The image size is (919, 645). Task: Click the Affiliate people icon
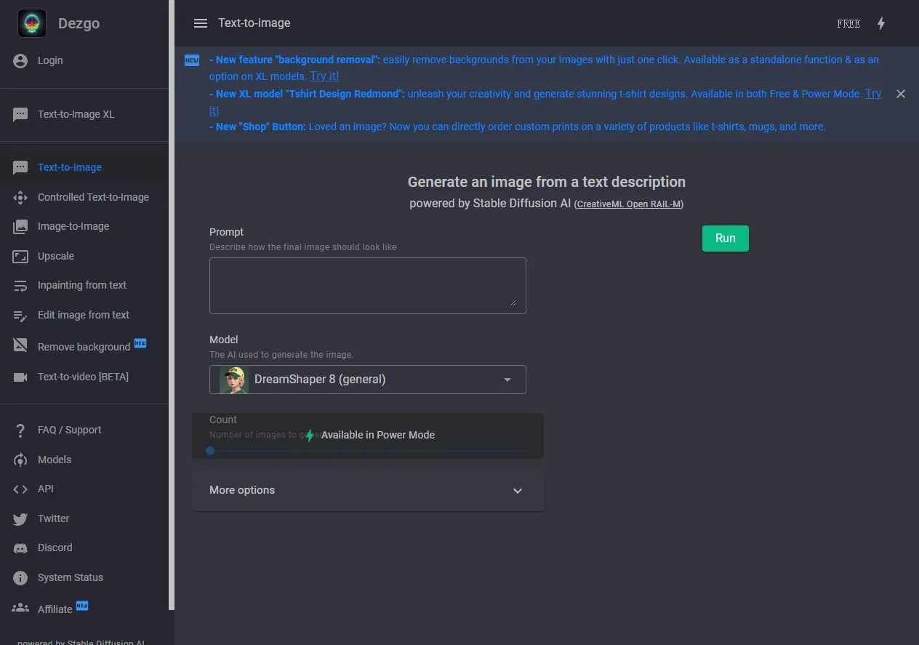[x=20, y=607]
